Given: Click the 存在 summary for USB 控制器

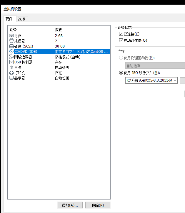Looking at the screenshot, I should (59, 62).
